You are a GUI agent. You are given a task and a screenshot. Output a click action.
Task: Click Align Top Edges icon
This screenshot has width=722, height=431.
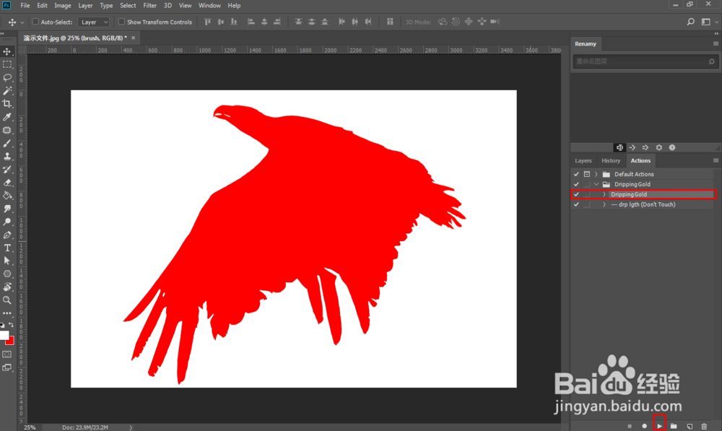click(x=208, y=22)
